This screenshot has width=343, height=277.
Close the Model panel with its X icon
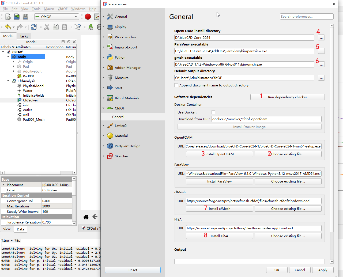coord(74,42)
